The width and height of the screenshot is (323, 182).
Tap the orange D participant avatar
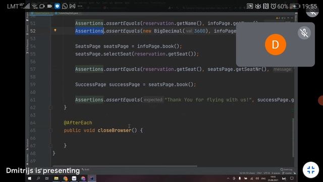point(276,44)
